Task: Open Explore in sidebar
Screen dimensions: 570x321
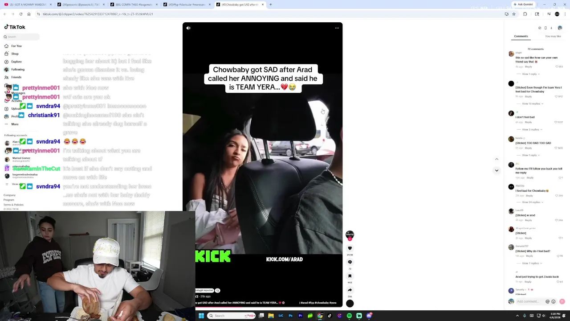Action: (x=13, y=62)
